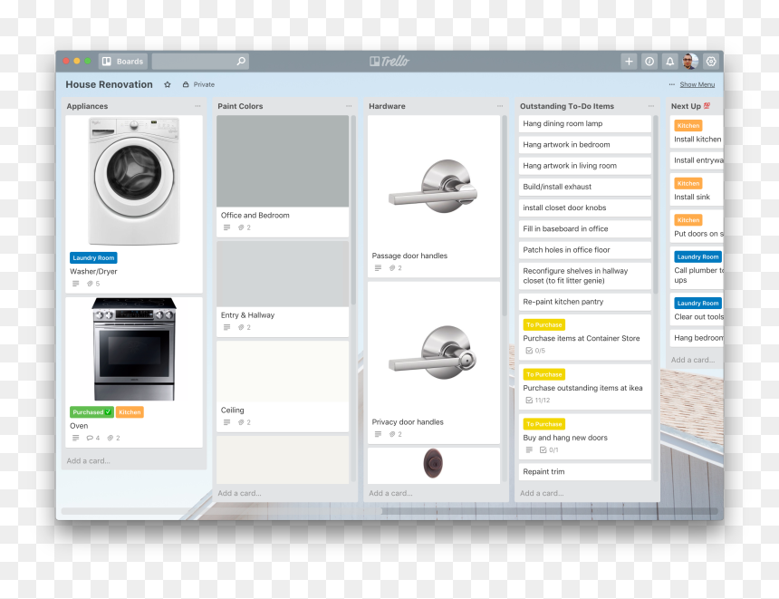Open Outstanding To-Do Items list options menu
Viewport: 779px width, 599px height.
click(x=650, y=106)
